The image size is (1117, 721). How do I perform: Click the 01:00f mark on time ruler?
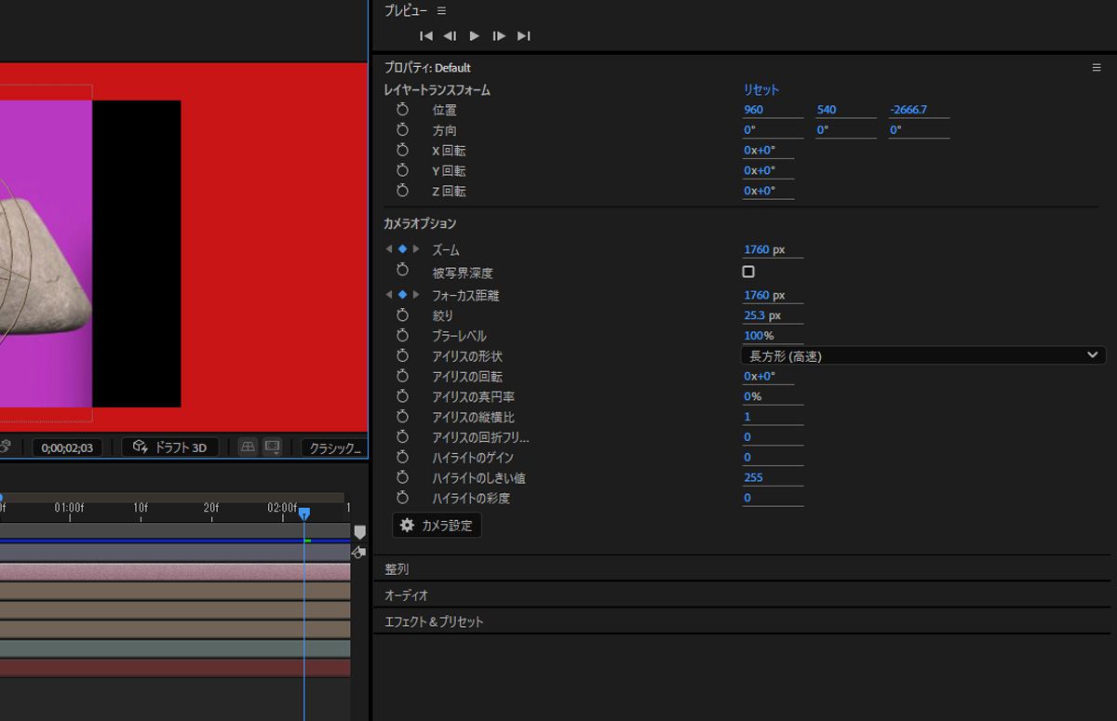tap(69, 508)
